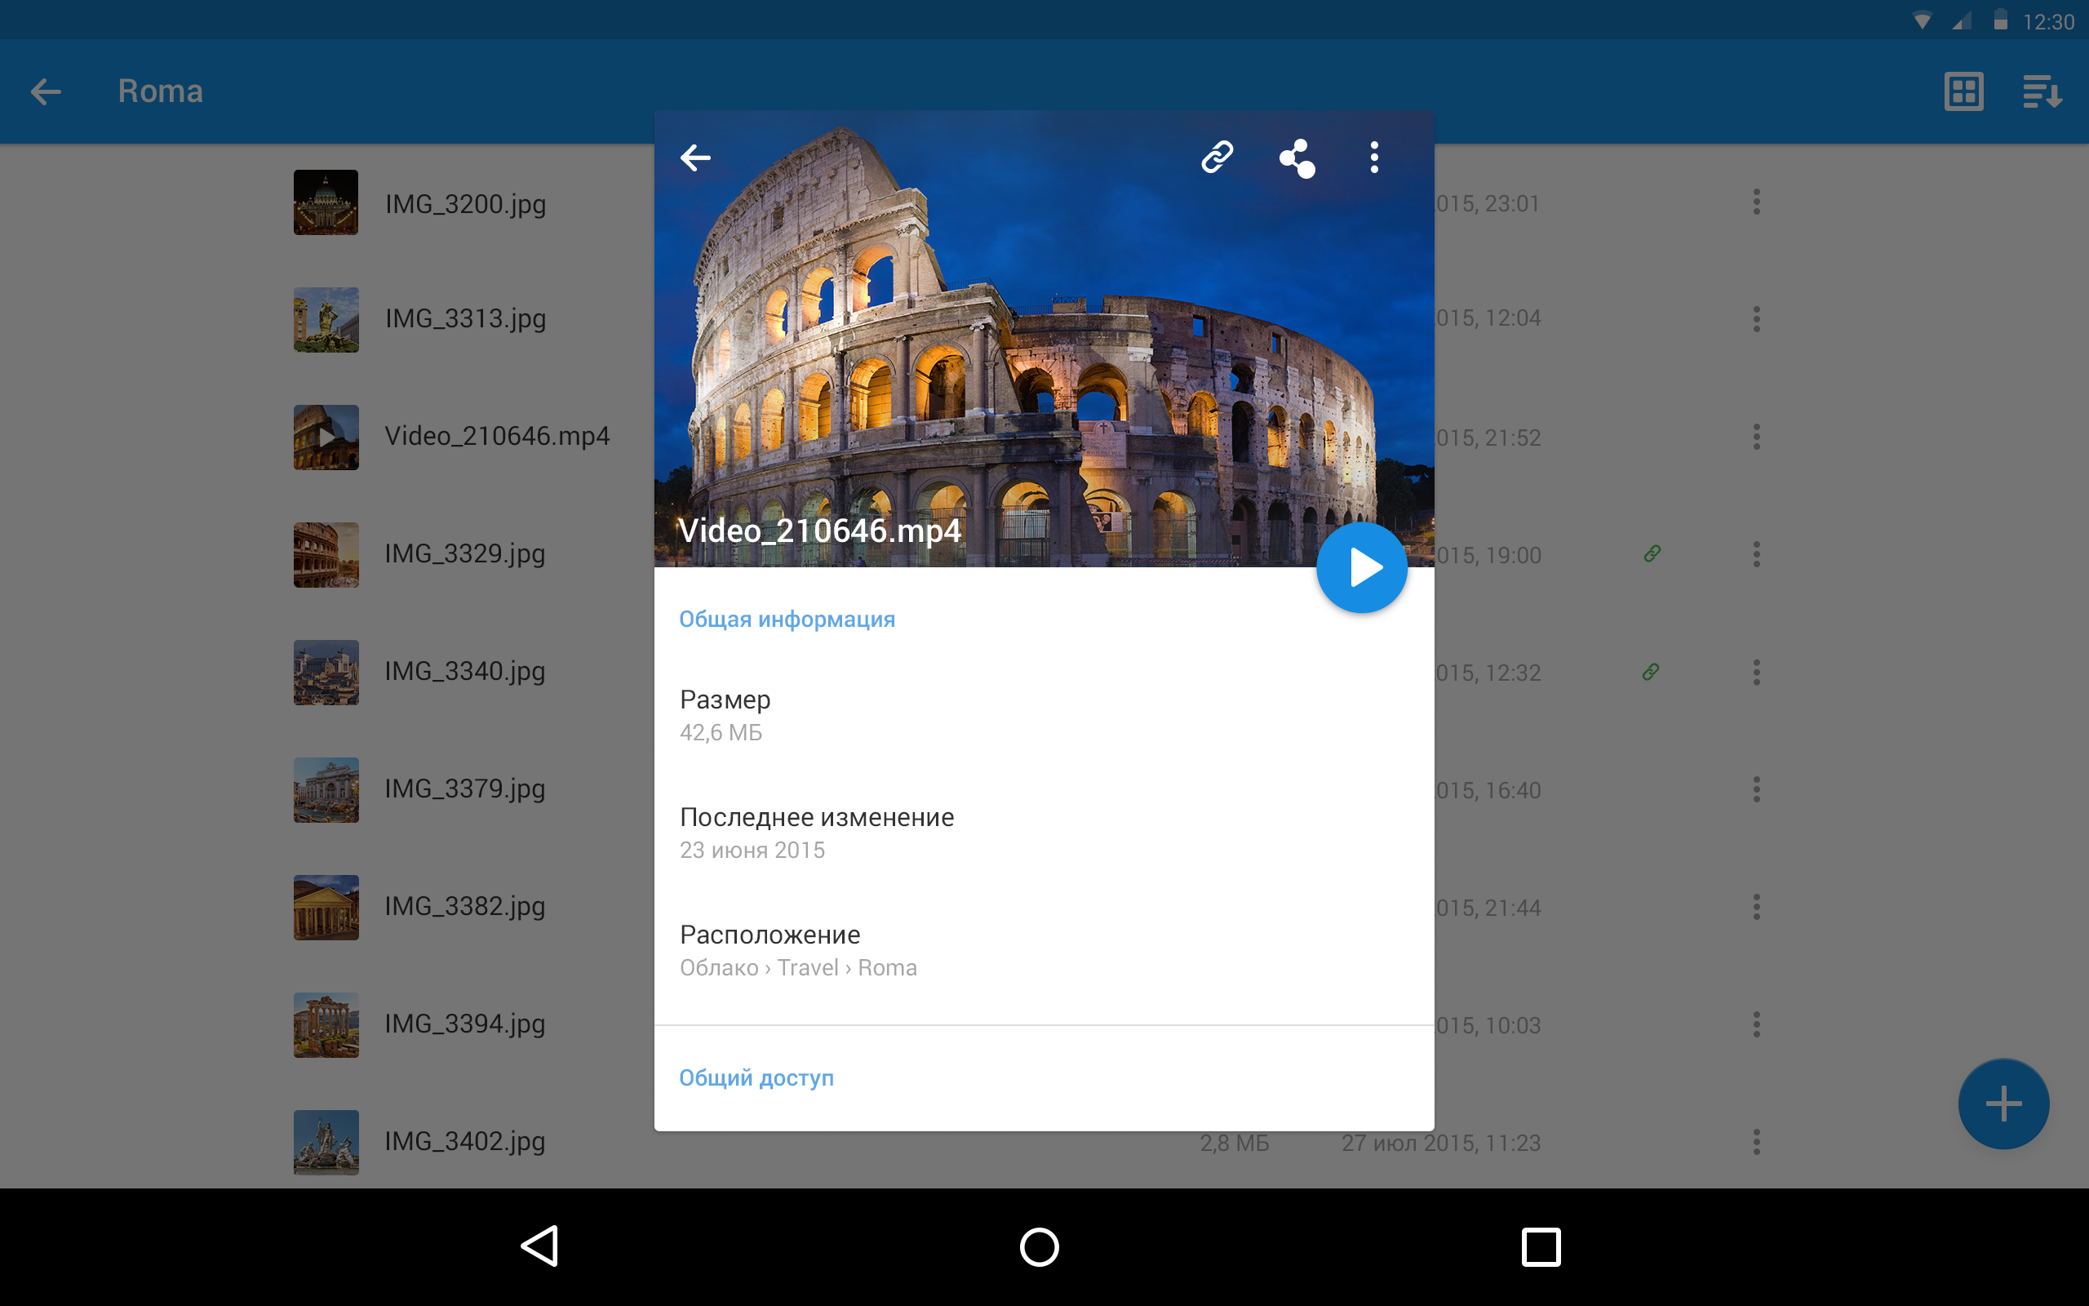Tap the Общая информация section header
This screenshot has width=2089, height=1306.
pos(787,620)
